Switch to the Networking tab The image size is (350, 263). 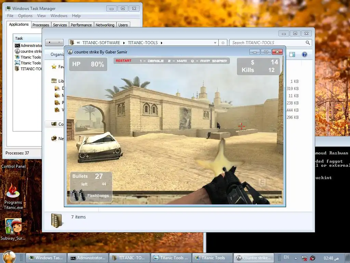[105, 25]
